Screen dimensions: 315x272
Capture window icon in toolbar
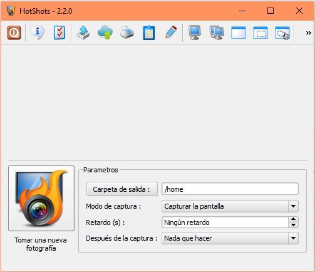(x=239, y=33)
